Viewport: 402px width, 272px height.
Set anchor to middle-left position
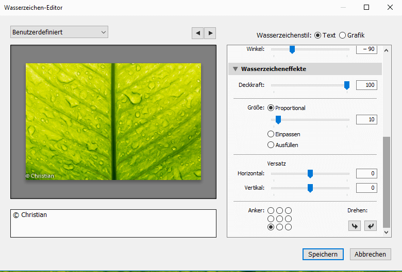[271, 219]
